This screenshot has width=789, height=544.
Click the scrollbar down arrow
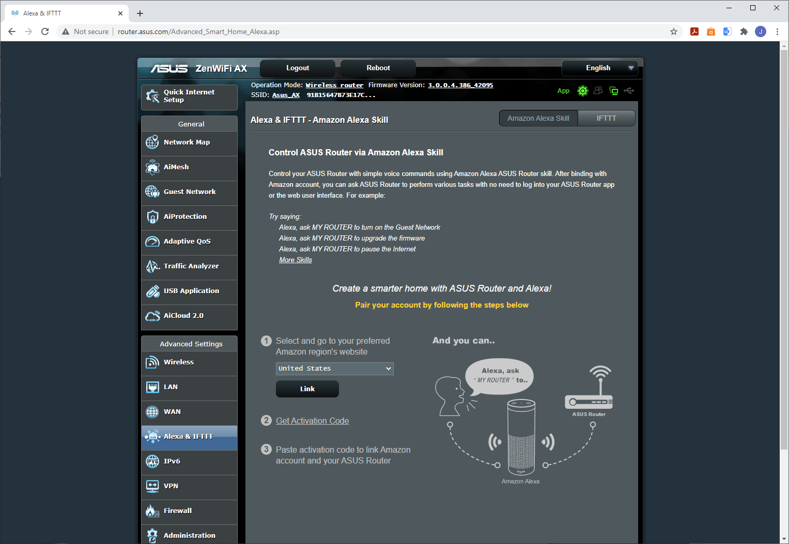point(784,539)
